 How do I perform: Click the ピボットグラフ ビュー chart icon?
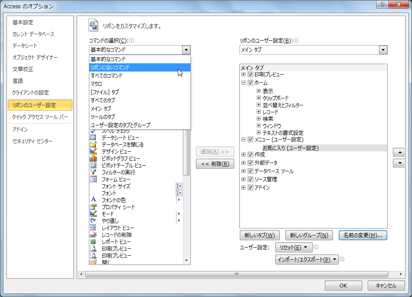coord(93,158)
